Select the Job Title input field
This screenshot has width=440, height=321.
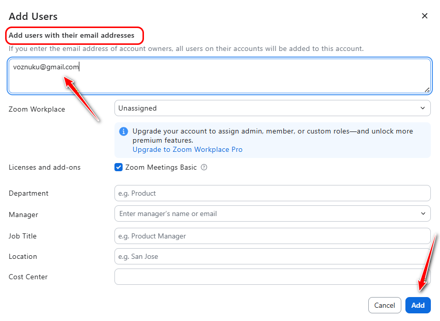coord(272,236)
